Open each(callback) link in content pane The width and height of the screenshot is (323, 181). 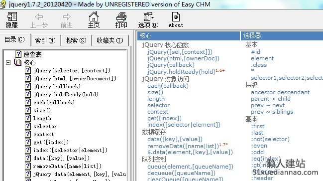[x=168, y=86]
